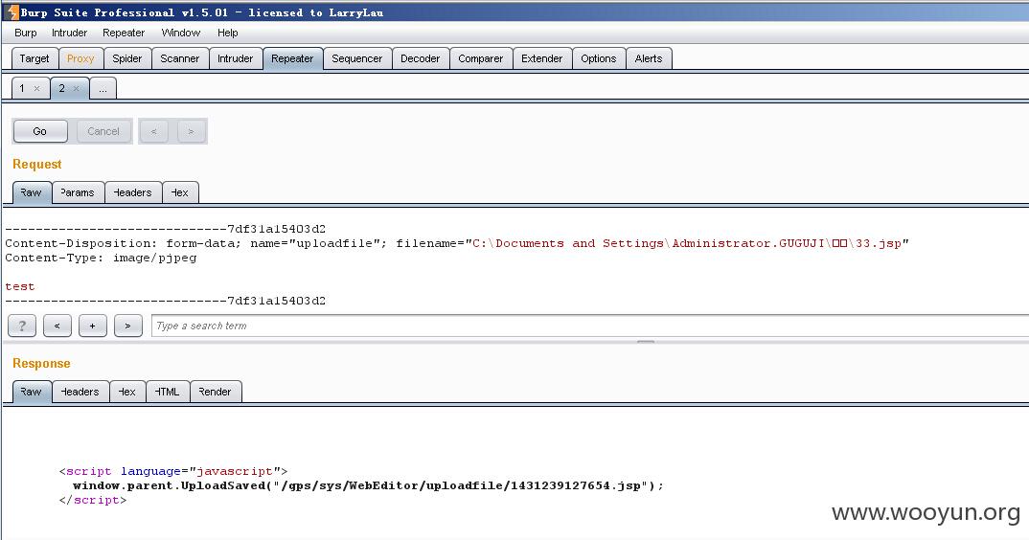1029x540 pixels.
Task: Go to next search match button
Action: click(128, 326)
